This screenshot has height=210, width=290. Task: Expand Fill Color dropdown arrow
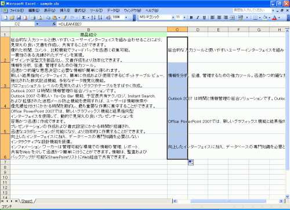pyautogui.click(x=269, y=18)
